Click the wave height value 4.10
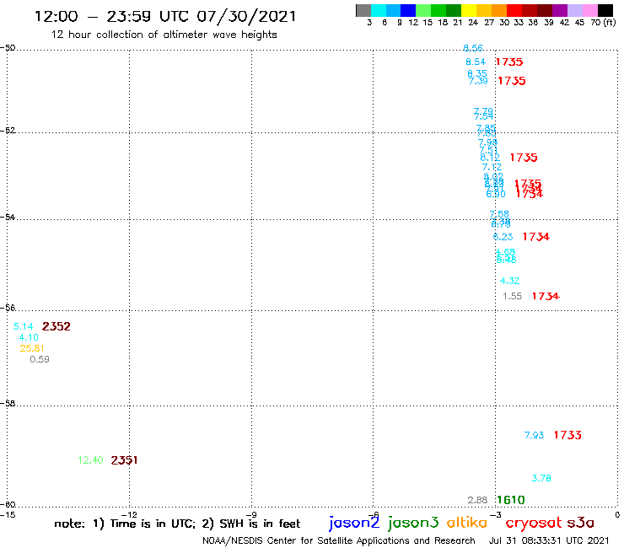624x548 pixels. tap(29, 337)
